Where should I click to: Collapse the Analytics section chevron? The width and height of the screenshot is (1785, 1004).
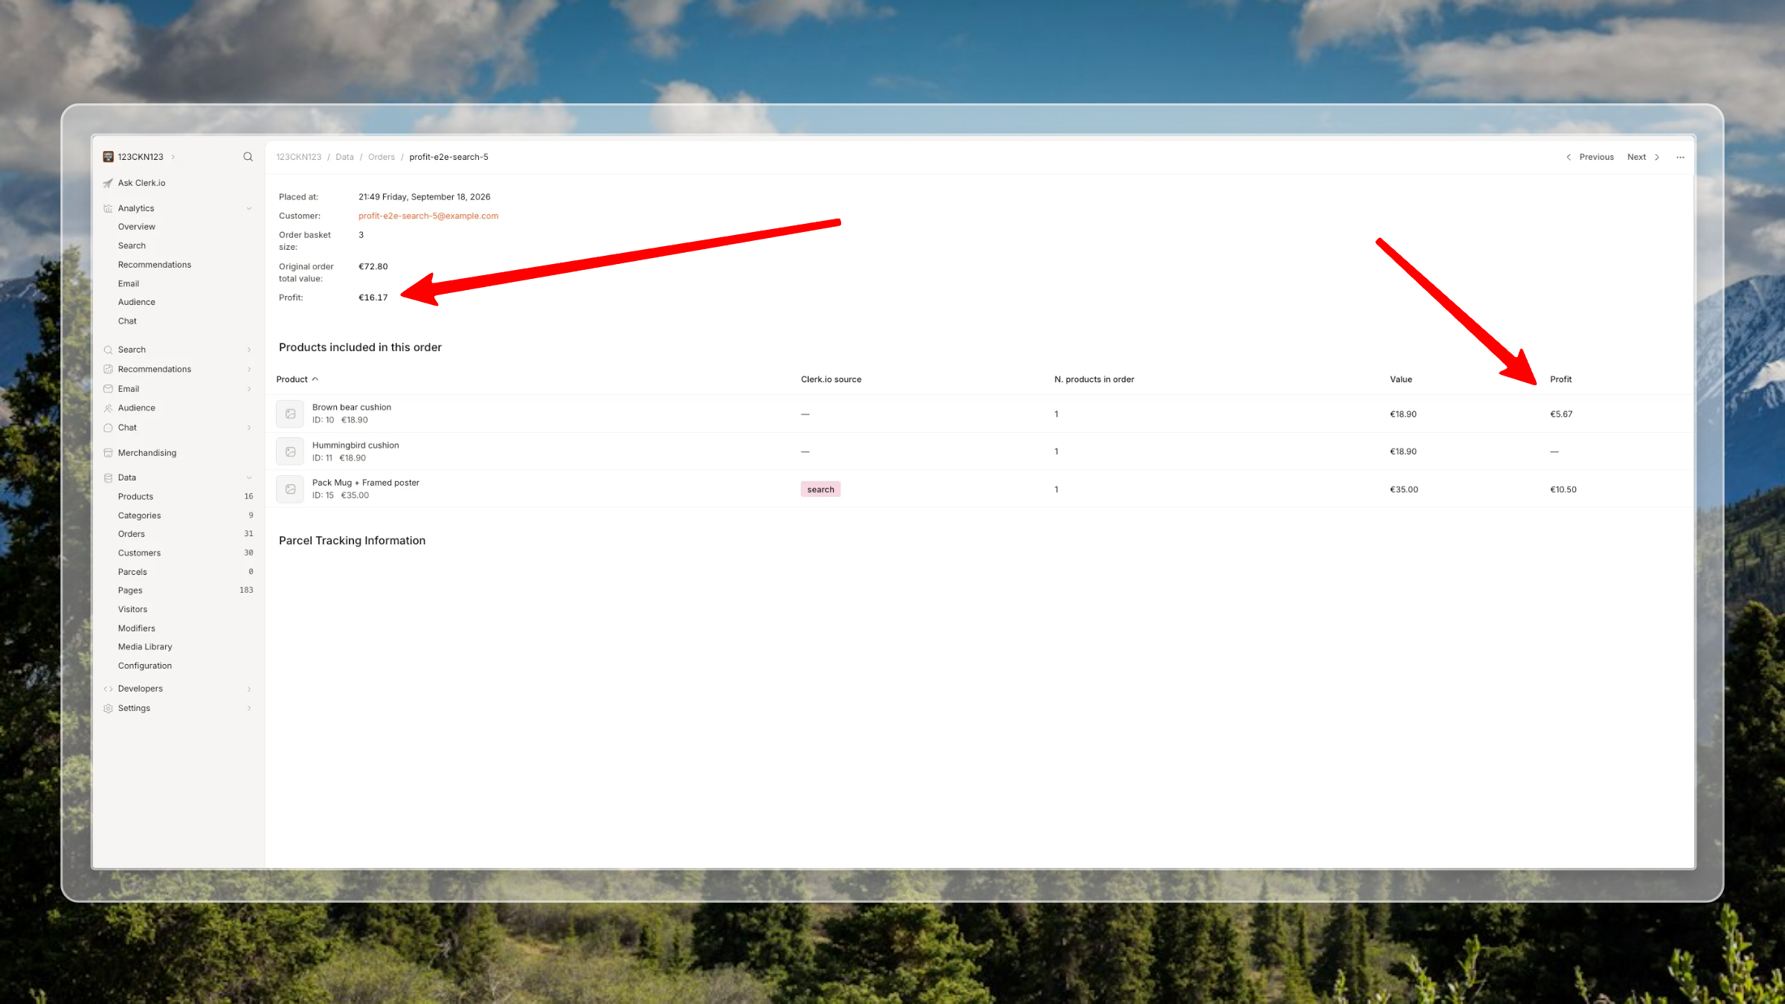(x=249, y=209)
